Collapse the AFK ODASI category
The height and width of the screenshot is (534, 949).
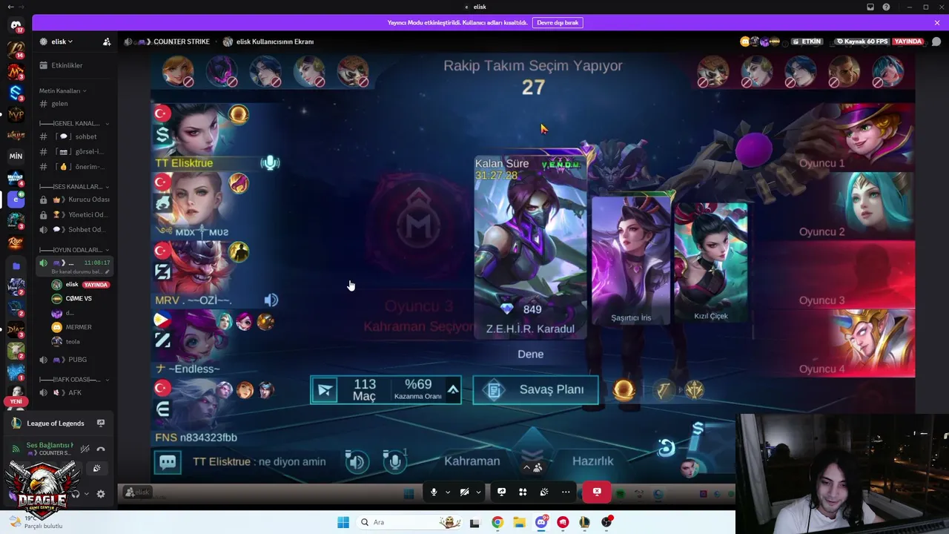(x=74, y=380)
